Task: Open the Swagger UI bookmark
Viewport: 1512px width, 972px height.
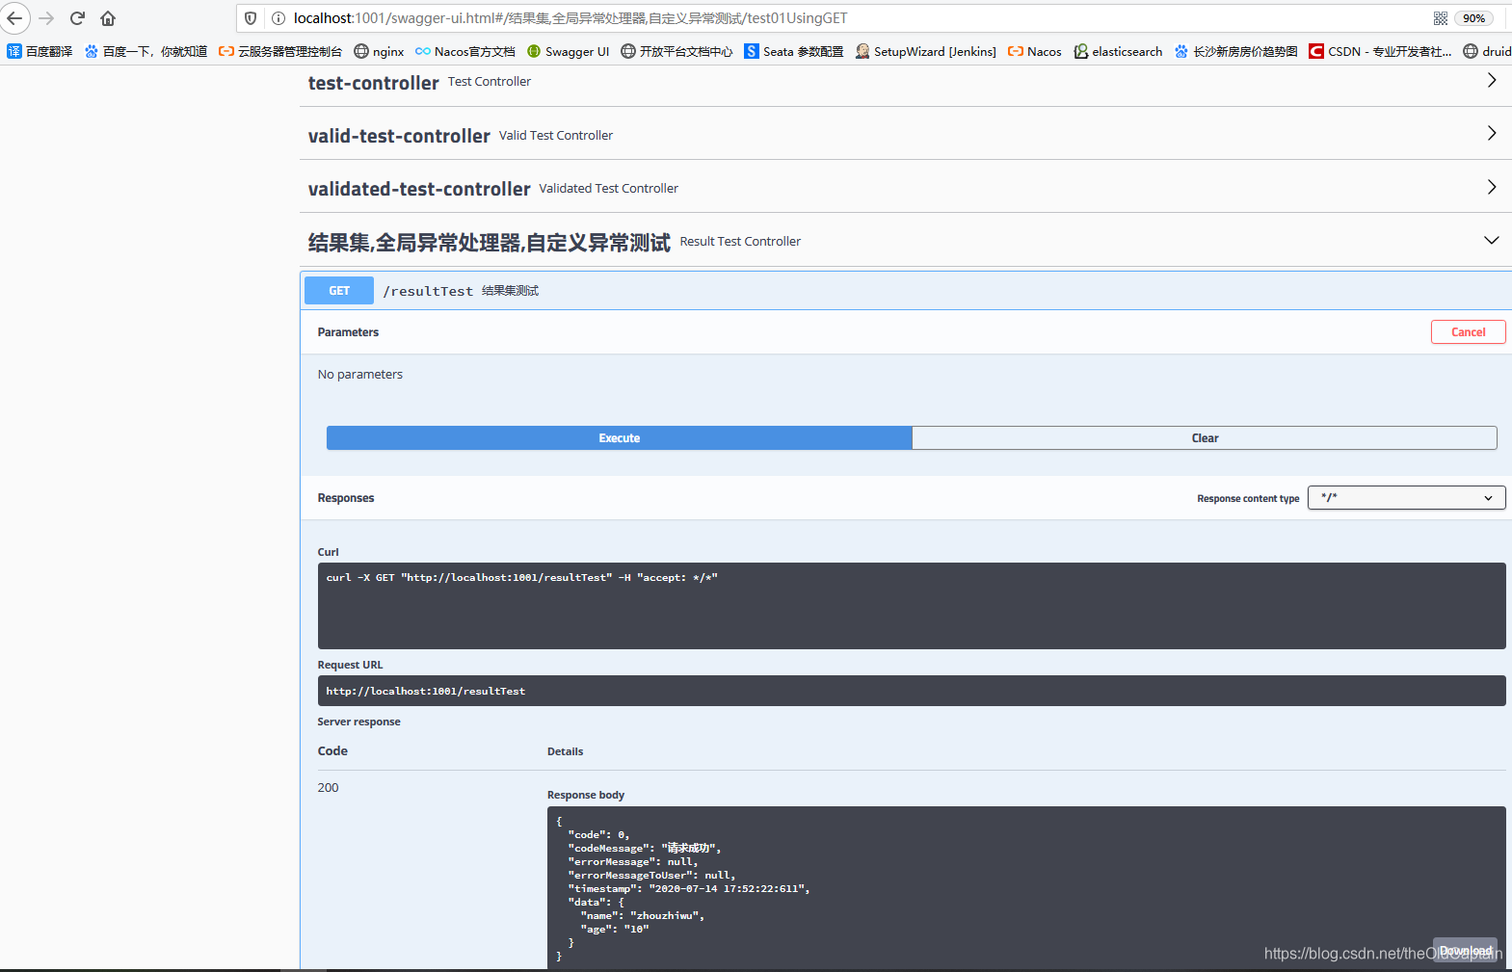Action: click(x=568, y=51)
